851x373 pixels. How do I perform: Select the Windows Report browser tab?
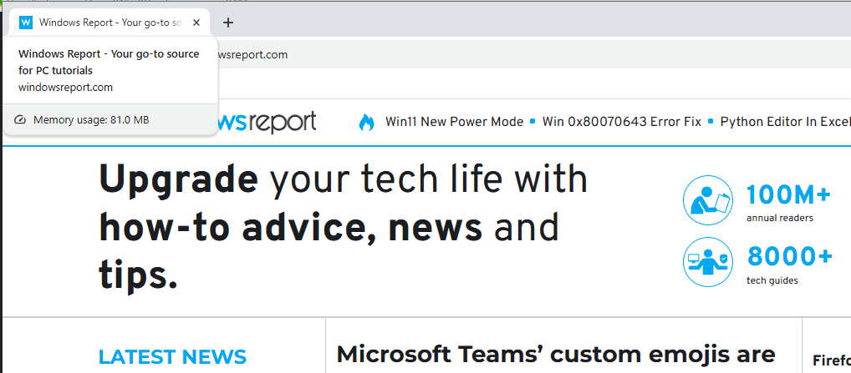click(x=109, y=23)
